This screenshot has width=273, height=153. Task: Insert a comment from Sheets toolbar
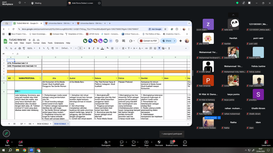click(151, 48)
